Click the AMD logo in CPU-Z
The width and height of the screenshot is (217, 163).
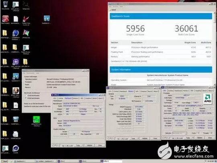(x=207, y=99)
